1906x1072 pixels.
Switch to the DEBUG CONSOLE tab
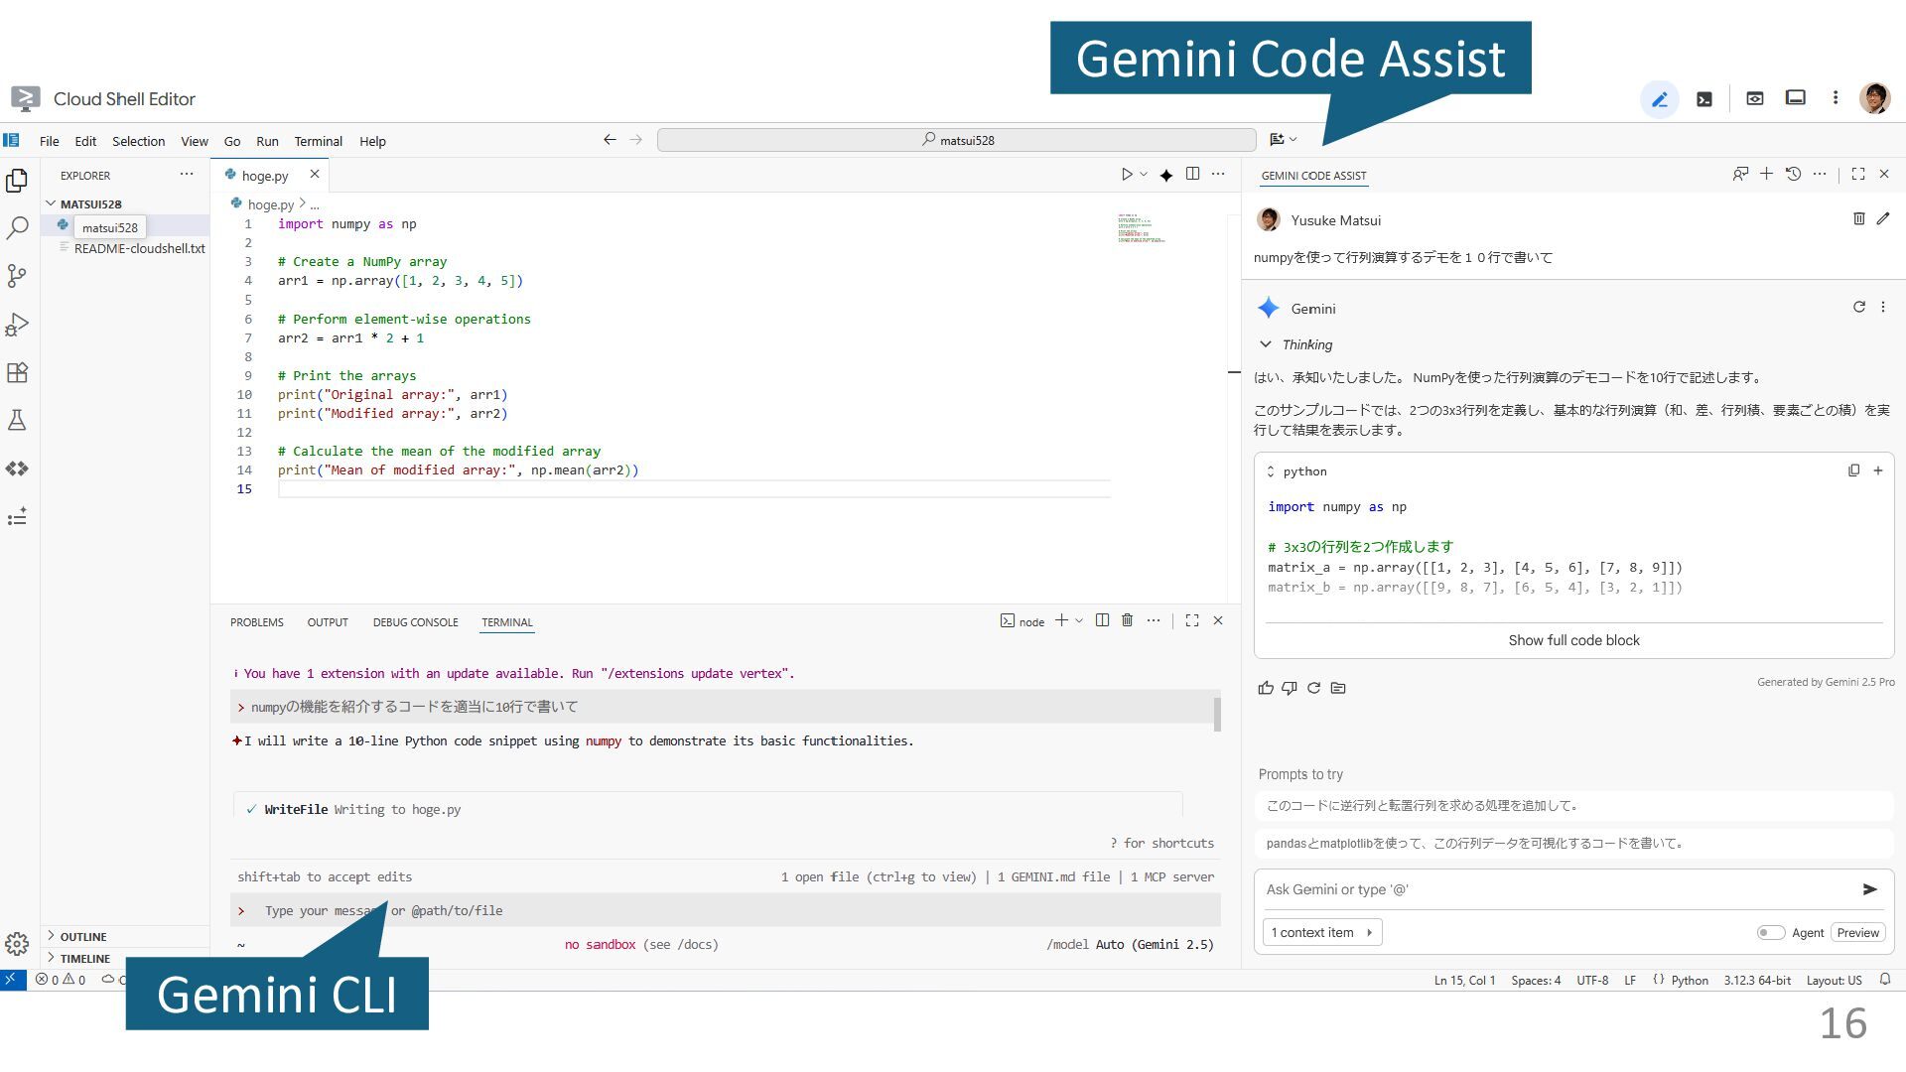pos(415,622)
